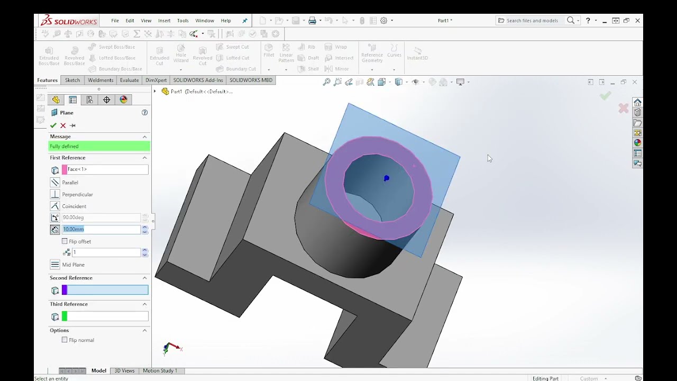Collapse the Message section
Viewport: 677px width, 381px height.
pos(144,137)
